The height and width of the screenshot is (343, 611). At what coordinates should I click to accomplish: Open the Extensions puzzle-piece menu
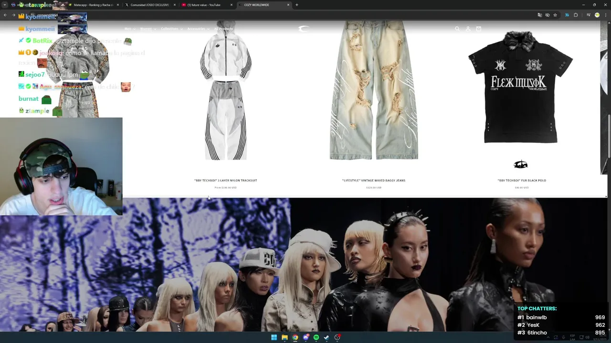coord(576,15)
